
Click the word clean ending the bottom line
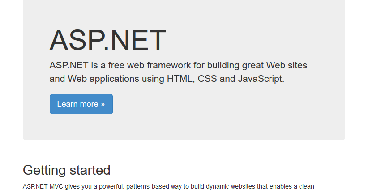306,186
